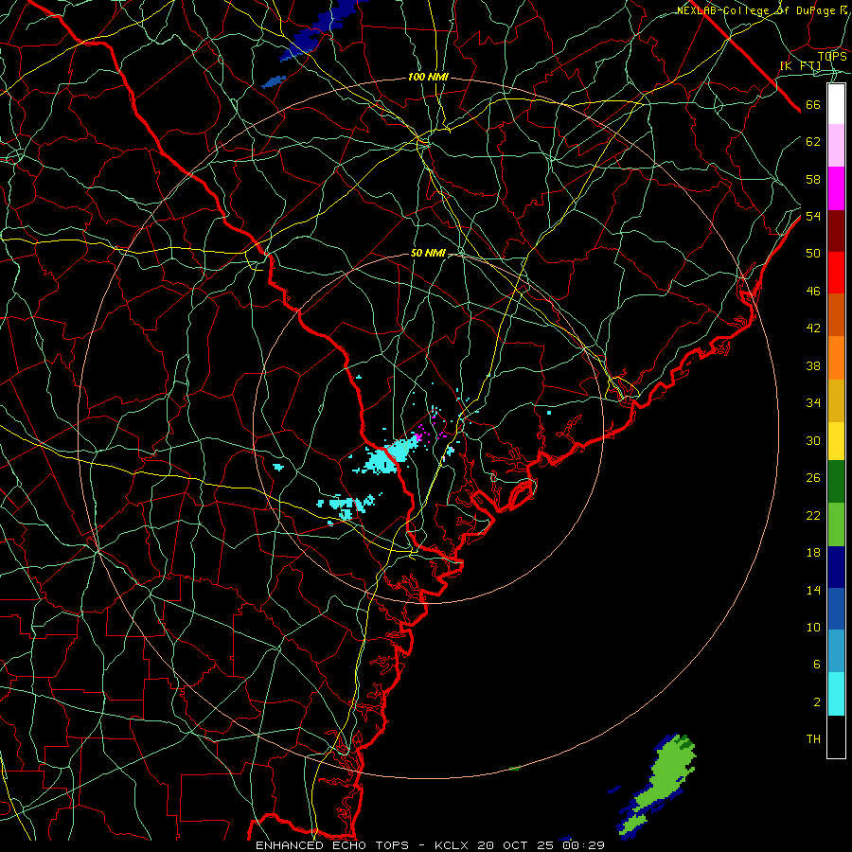The image size is (852, 852).
Task: Click the "2" legend value
Action: point(817,702)
